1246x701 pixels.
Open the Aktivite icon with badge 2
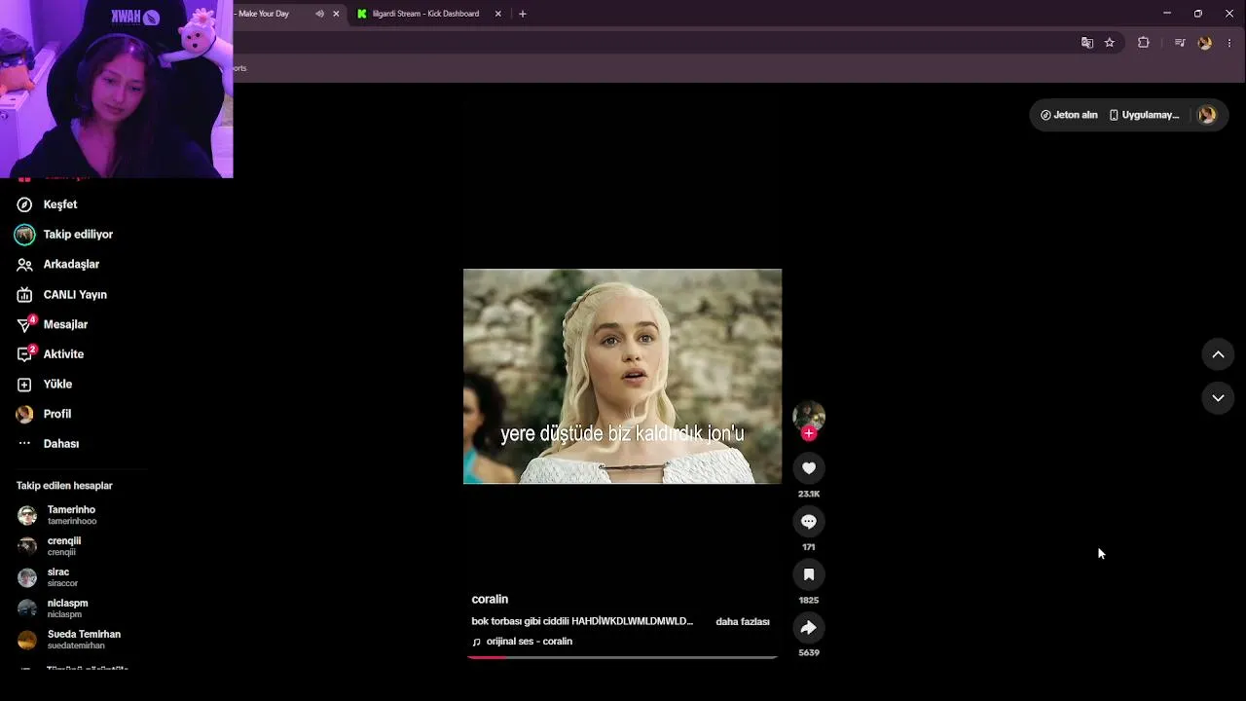click(x=25, y=354)
